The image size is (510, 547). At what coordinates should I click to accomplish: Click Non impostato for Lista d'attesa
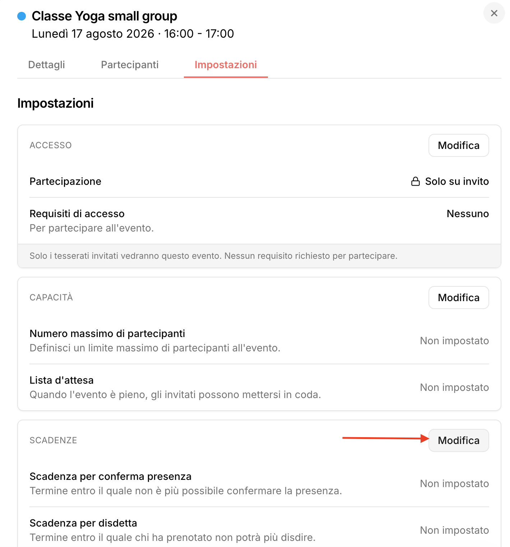click(454, 387)
